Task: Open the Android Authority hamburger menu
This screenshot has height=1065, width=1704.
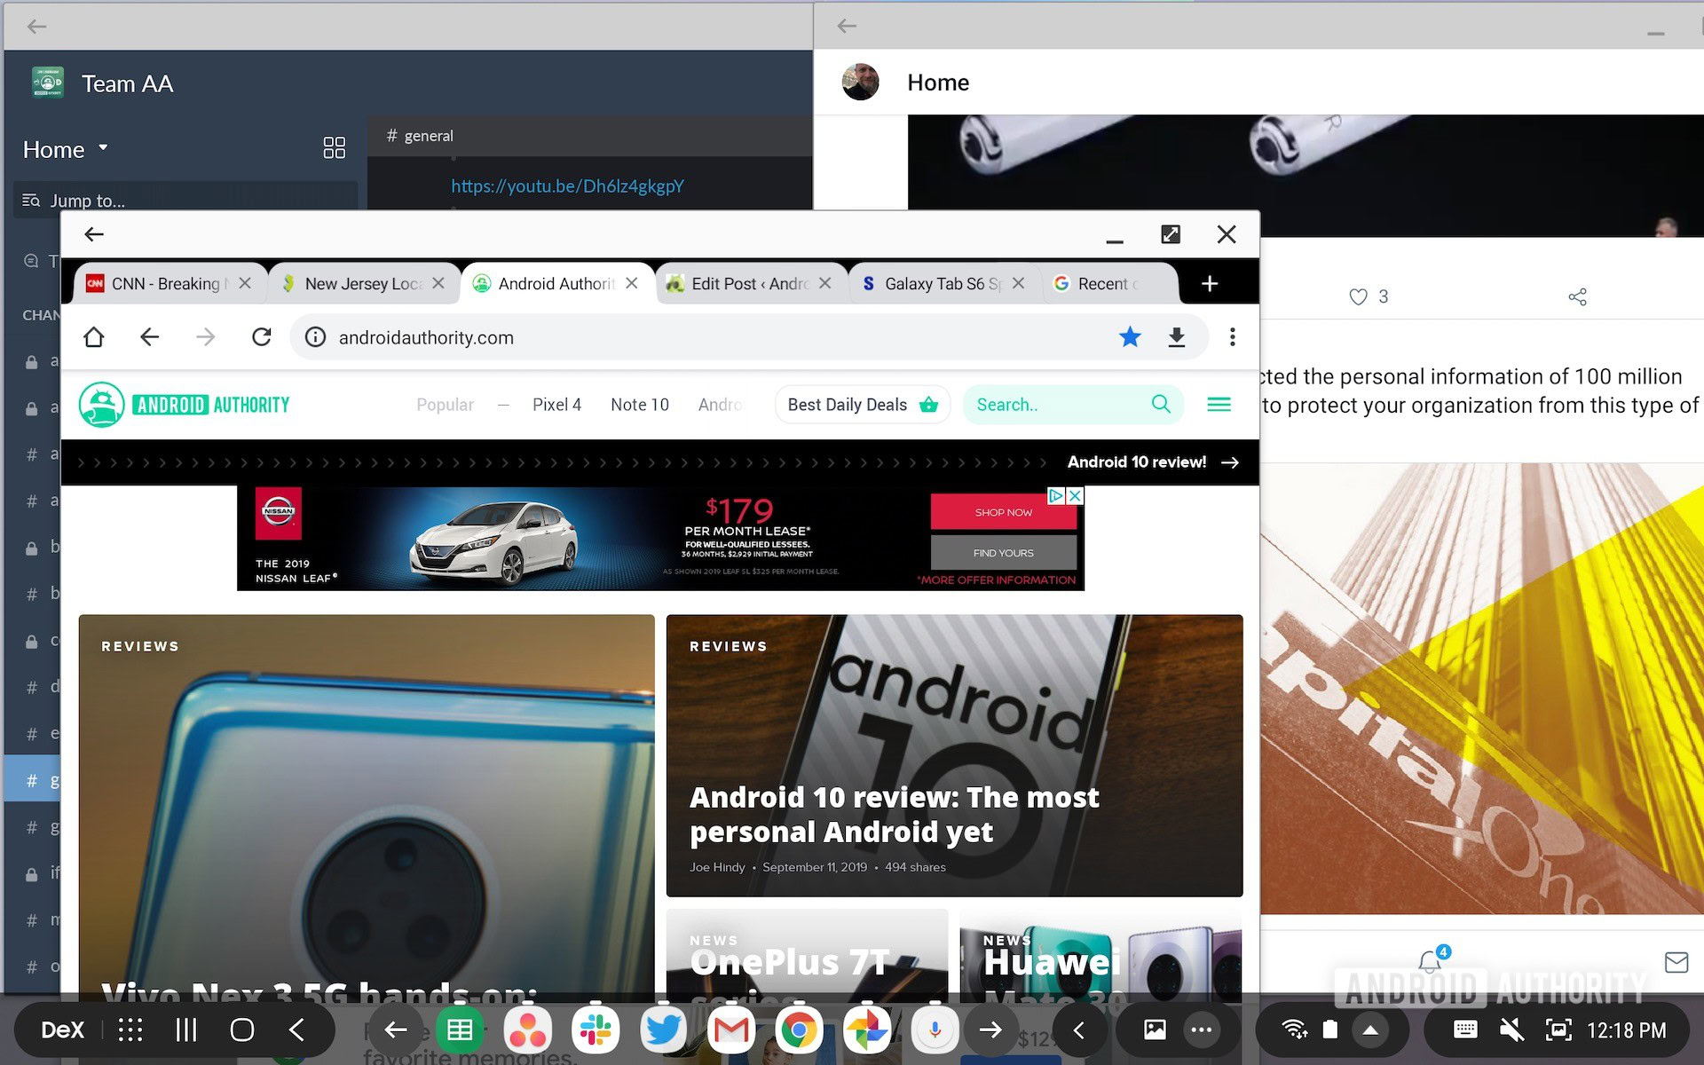Action: point(1219,405)
